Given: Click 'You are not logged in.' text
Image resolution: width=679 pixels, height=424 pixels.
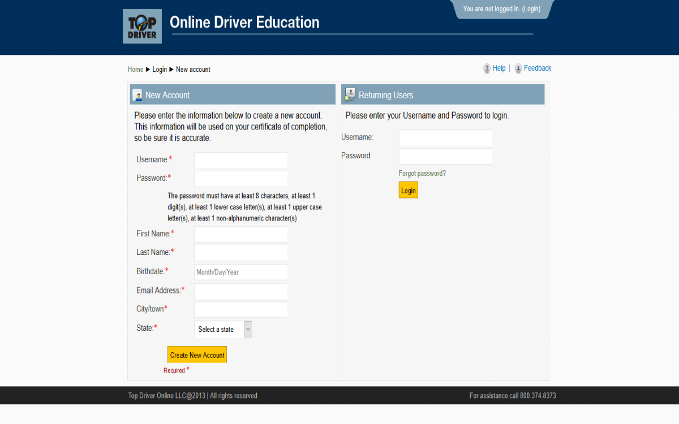Looking at the screenshot, I should pos(491,9).
